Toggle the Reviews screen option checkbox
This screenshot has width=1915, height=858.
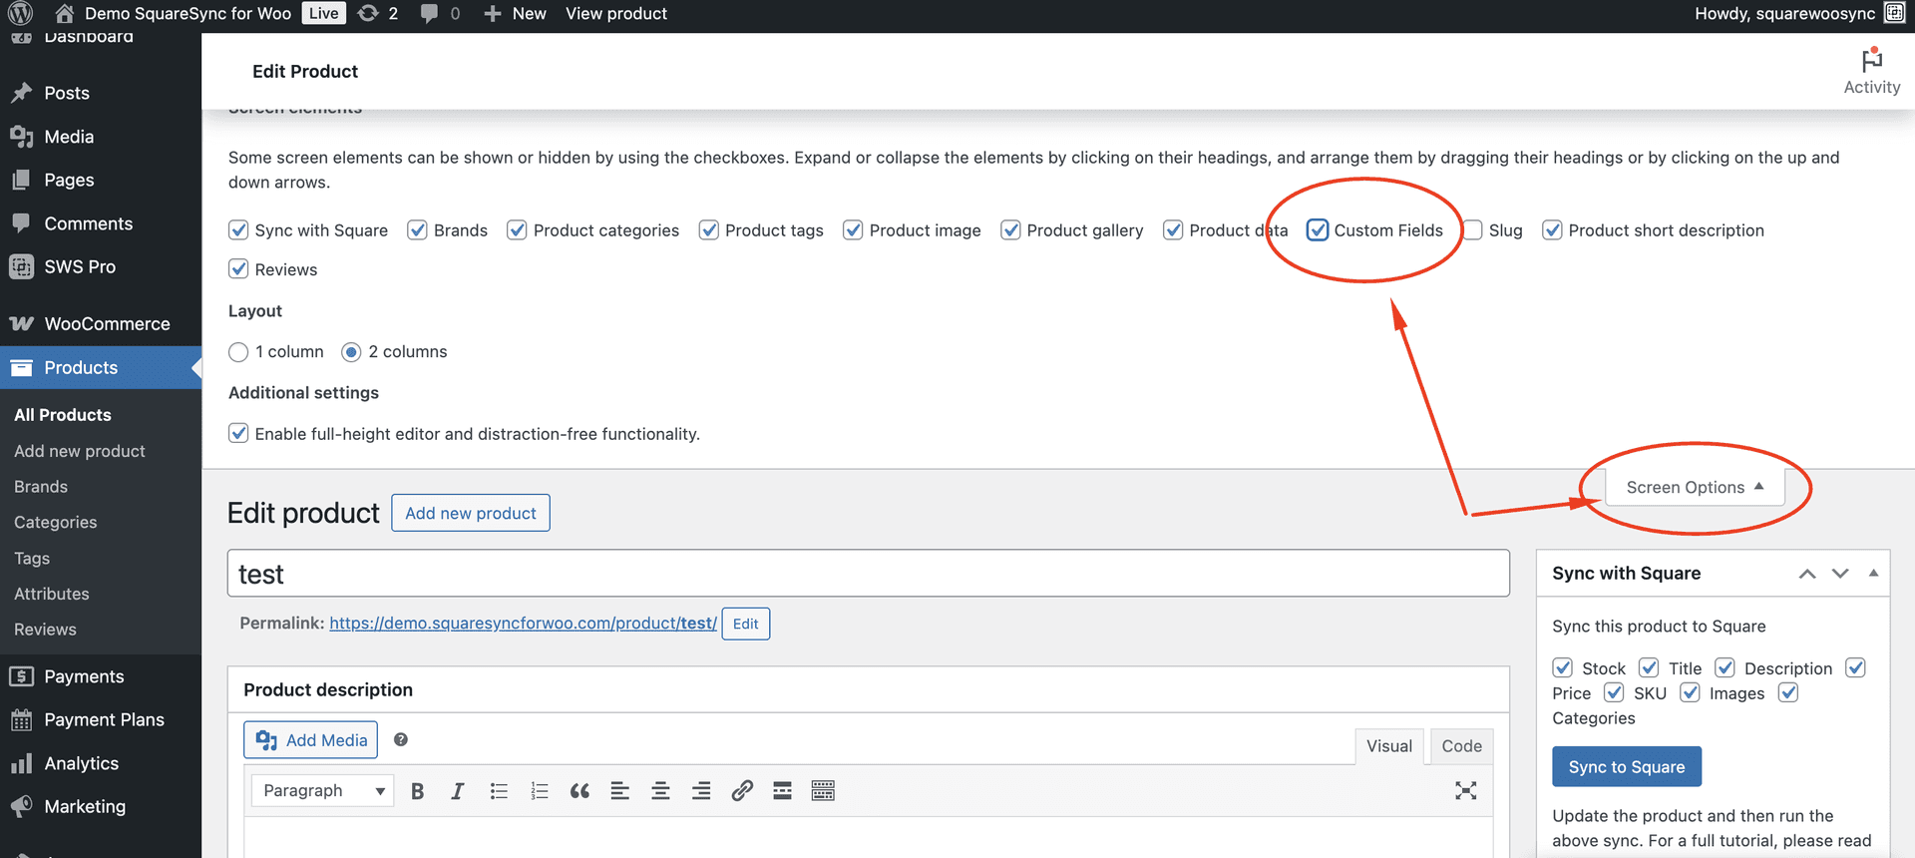tap(238, 269)
